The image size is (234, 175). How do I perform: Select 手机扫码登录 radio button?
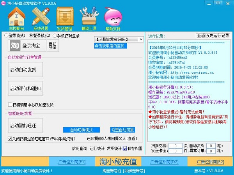click(x=55, y=35)
